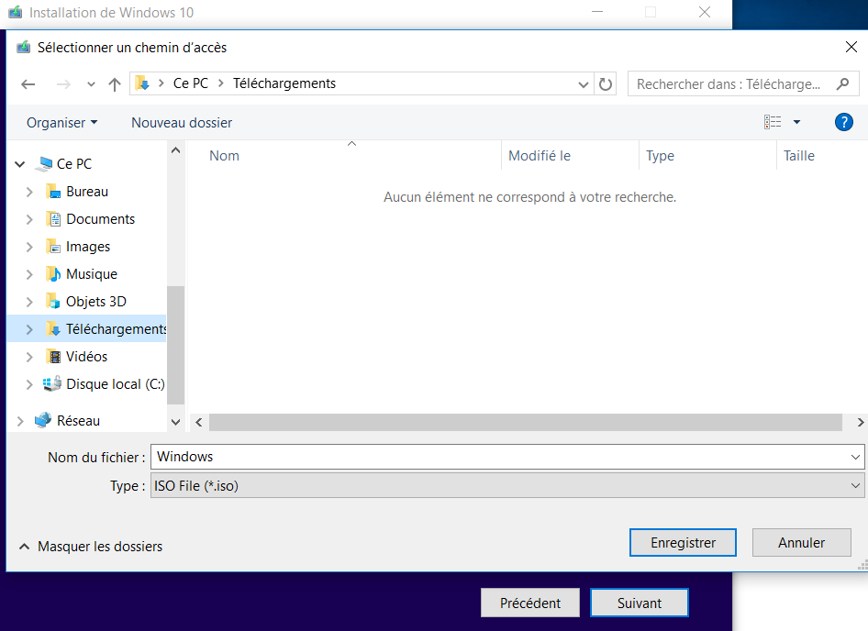
Task: Sort by the Taille column
Action: pyautogui.click(x=799, y=156)
